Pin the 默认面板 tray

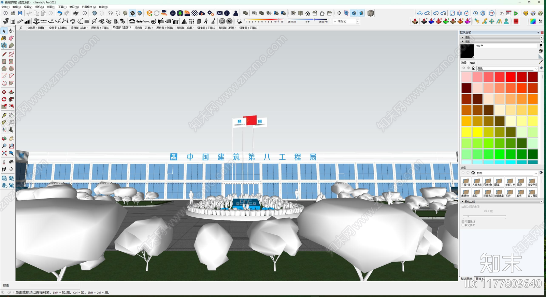click(x=538, y=32)
